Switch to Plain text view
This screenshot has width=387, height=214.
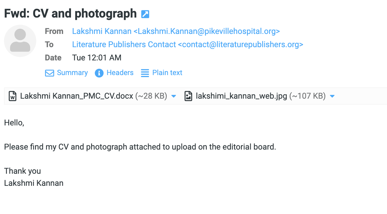click(x=167, y=73)
